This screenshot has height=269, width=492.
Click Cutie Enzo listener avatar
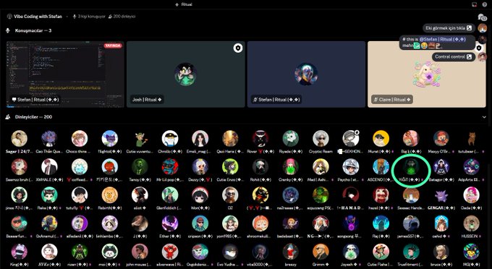230,167
